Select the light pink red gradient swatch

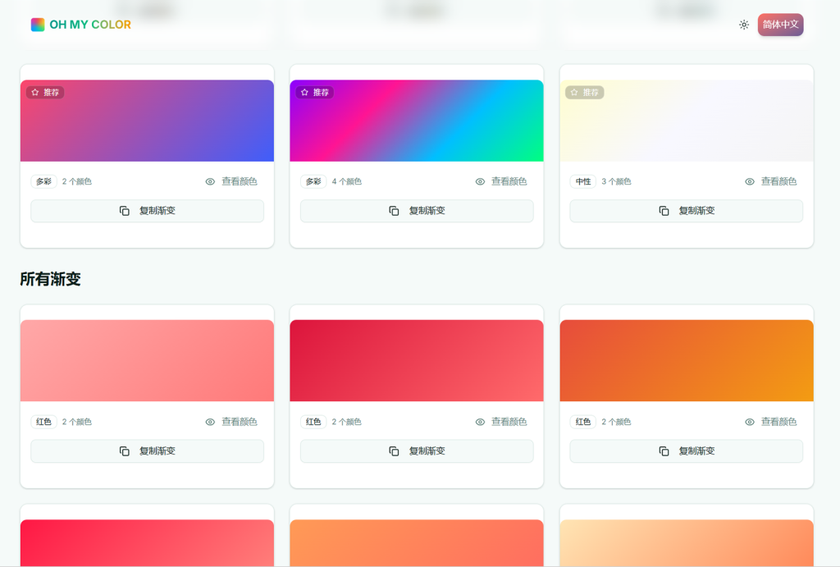[x=148, y=360]
